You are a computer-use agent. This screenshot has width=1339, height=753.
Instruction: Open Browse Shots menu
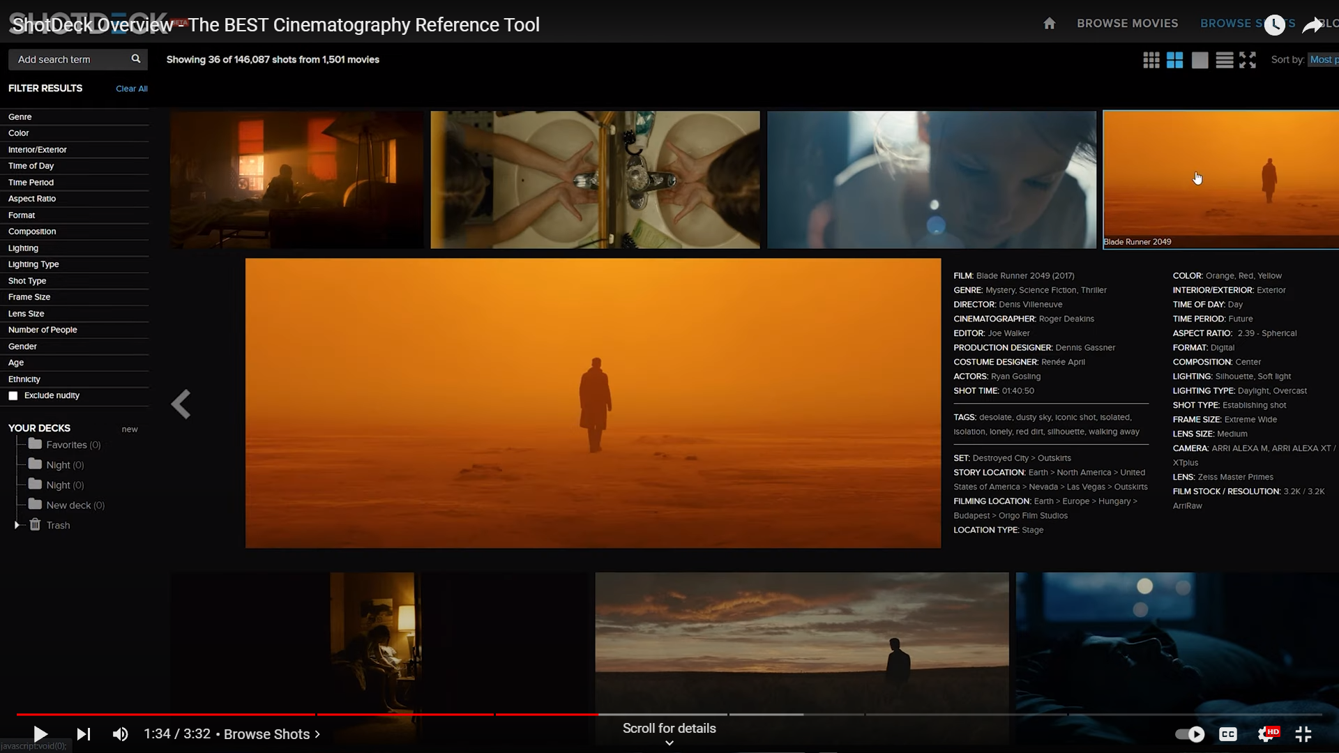[1248, 23]
